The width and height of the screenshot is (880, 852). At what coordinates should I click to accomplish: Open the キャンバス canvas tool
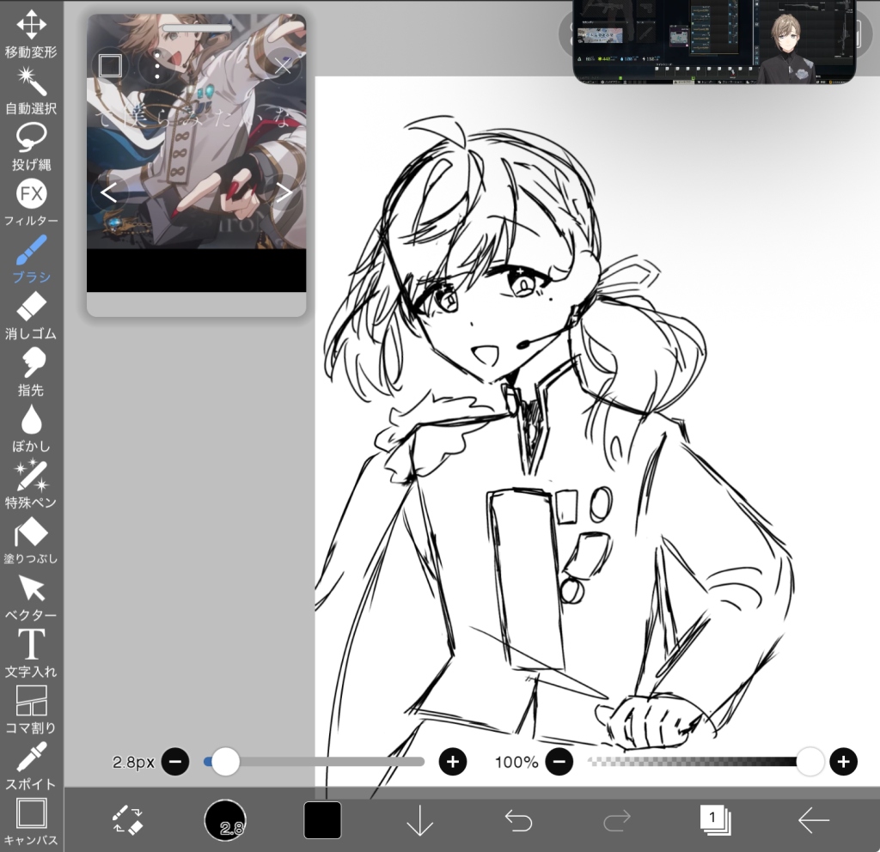pos(31,822)
